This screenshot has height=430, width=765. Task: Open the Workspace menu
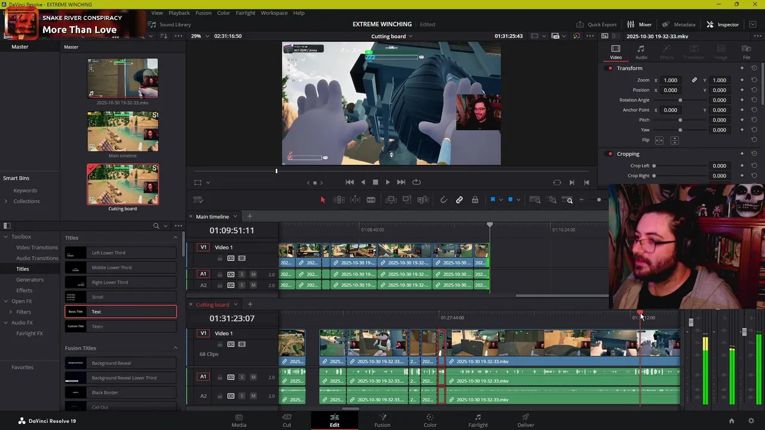(274, 13)
